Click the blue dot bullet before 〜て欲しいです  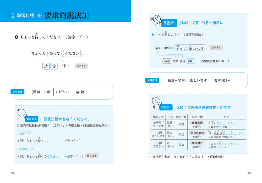[x=152, y=35]
